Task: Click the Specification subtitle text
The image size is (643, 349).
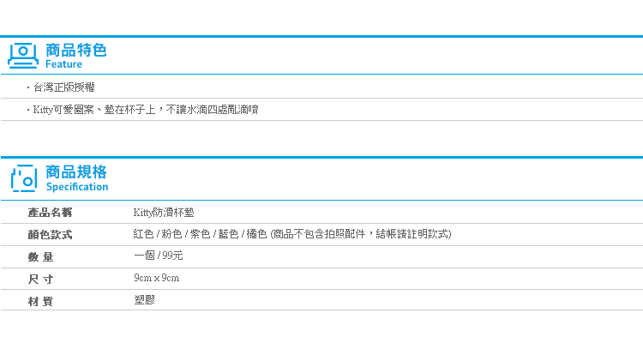Action: point(77,187)
